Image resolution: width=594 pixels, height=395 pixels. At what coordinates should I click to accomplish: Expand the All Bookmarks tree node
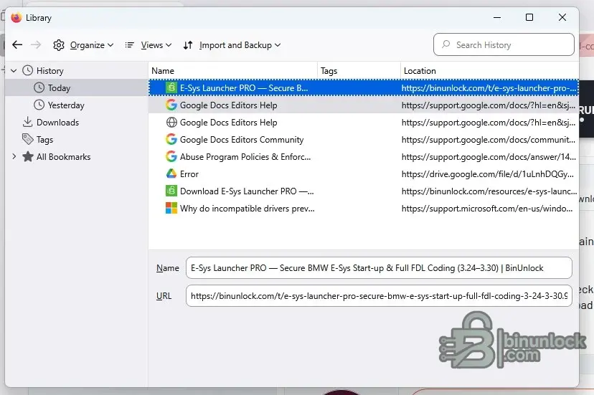click(14, 157)
